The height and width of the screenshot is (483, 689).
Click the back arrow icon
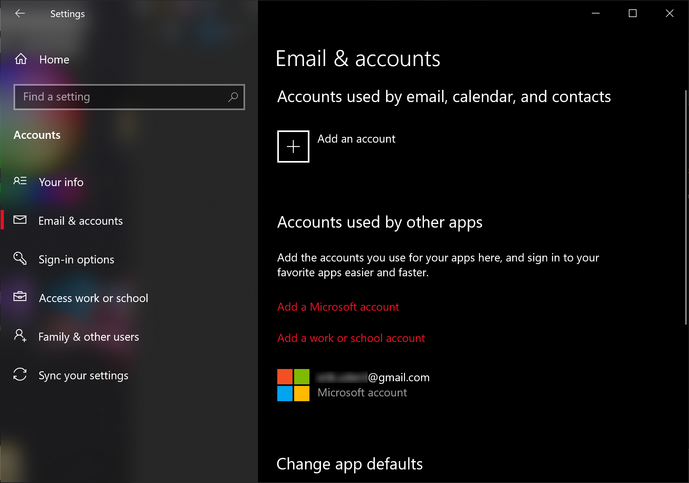click(x=20, y=14)
